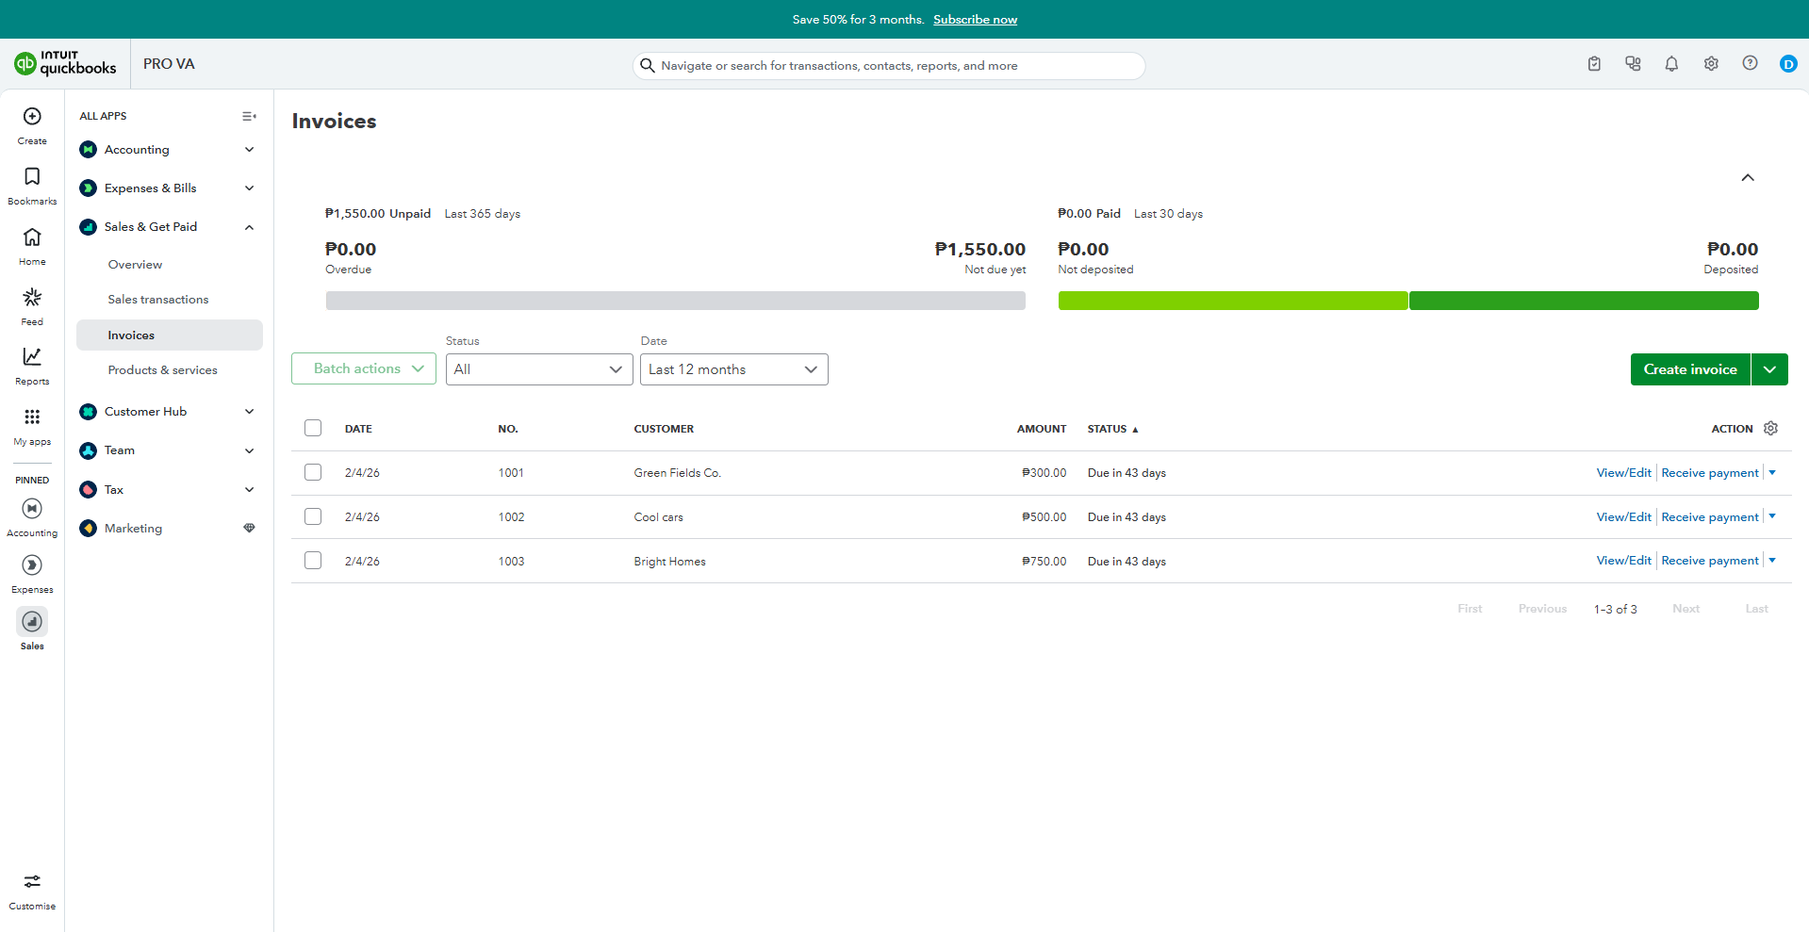The width and height of the screenshot is (1809, 932).
Task: Open the Marketing menu item
Action: [x=133, y=529]
